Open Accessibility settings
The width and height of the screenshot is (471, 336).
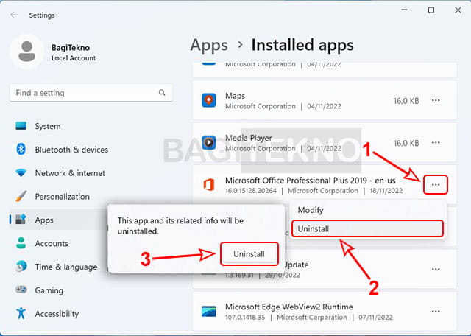point(58,314)
